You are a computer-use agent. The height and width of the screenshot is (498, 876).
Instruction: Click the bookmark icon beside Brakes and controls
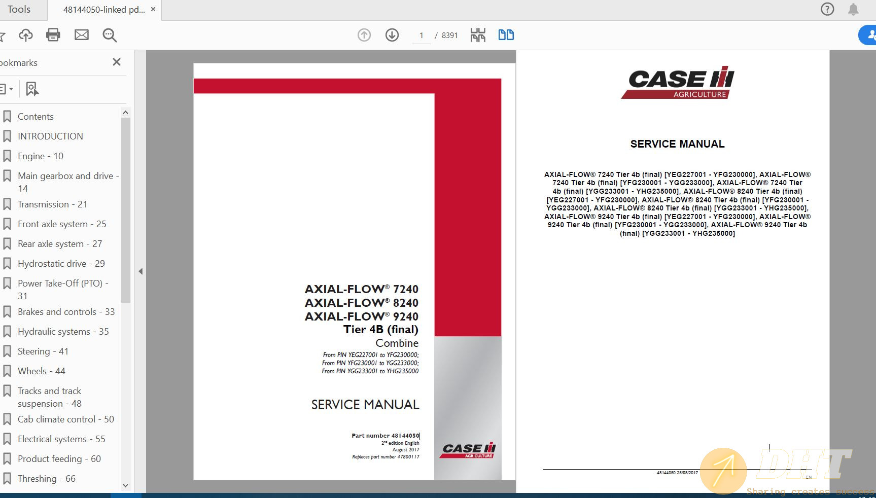pos(7,312)
